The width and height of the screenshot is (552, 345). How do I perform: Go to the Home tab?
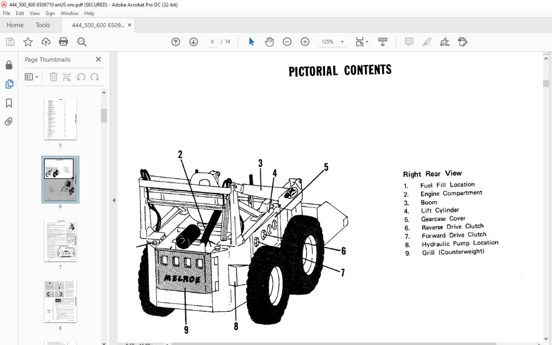[15, 25]
